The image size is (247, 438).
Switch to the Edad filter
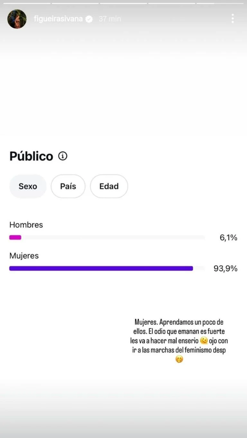109,186
